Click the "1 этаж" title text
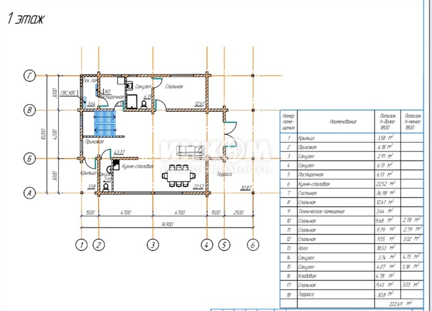Screen dimensions: 432x311 26,19
